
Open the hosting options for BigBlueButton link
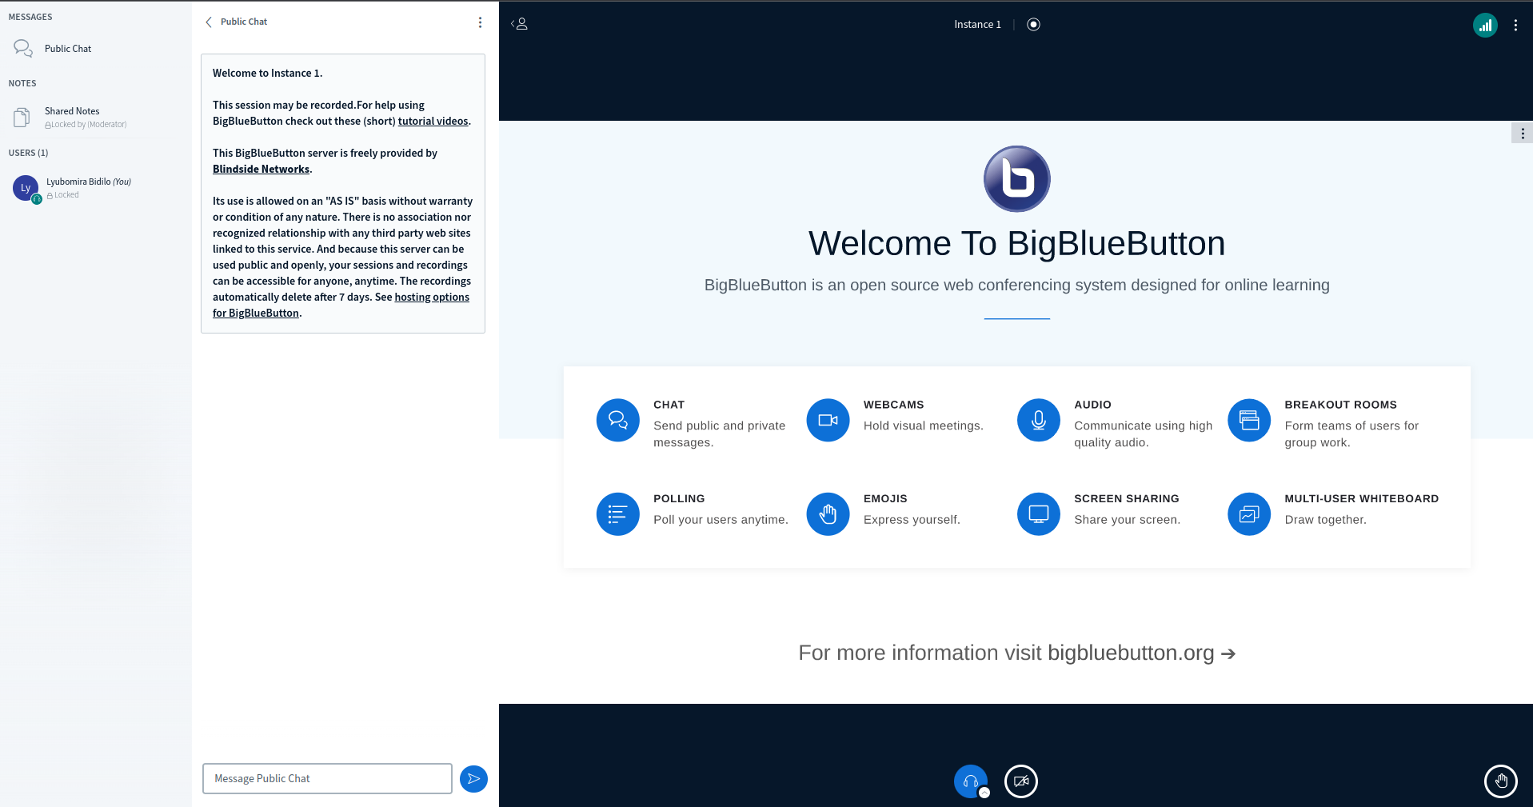341,306
